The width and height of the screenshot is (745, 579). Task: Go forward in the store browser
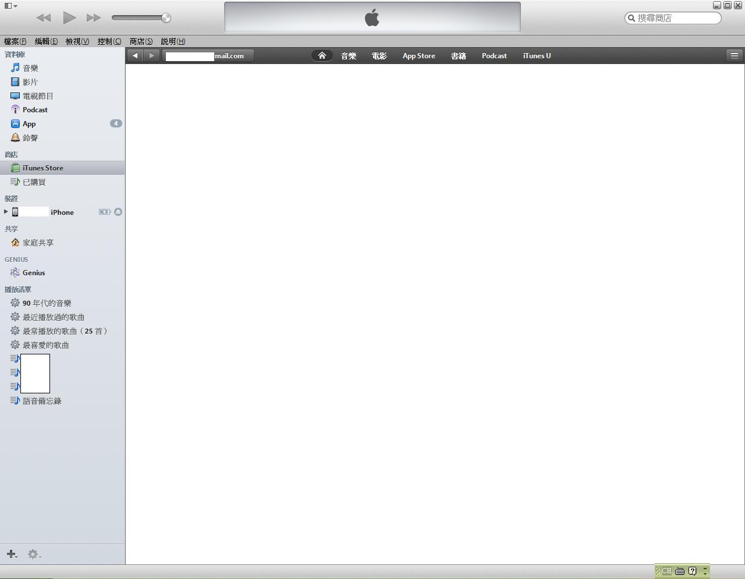(x=151, y=56)
